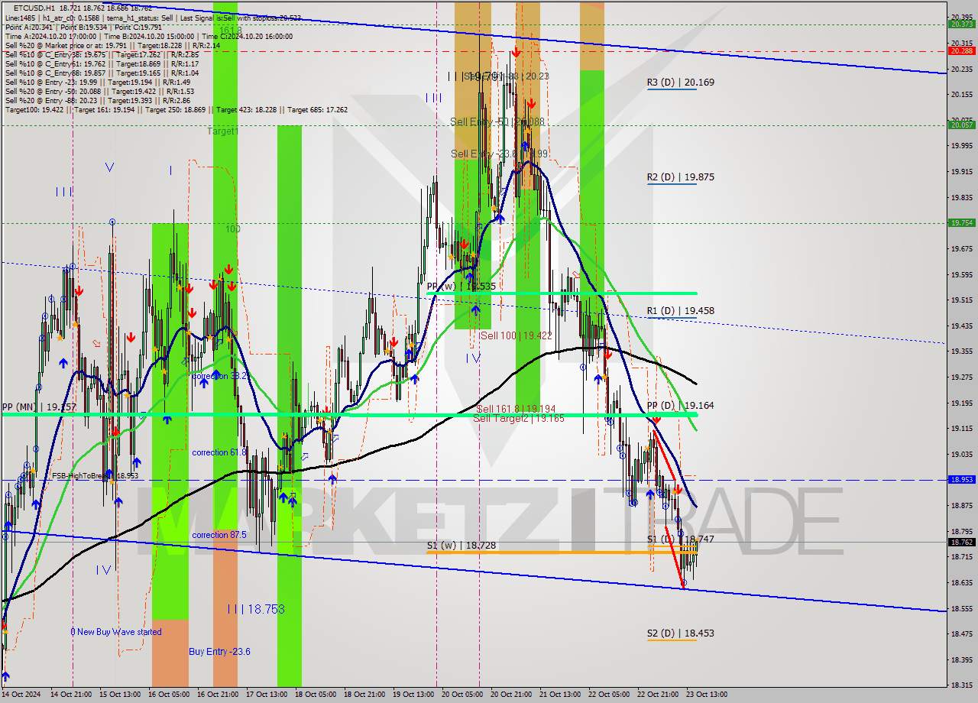Click the 'Buy Entry -23.6' label
Viewport: 978px width, 703px height.
pyautogui.click(x=220, y=651)
